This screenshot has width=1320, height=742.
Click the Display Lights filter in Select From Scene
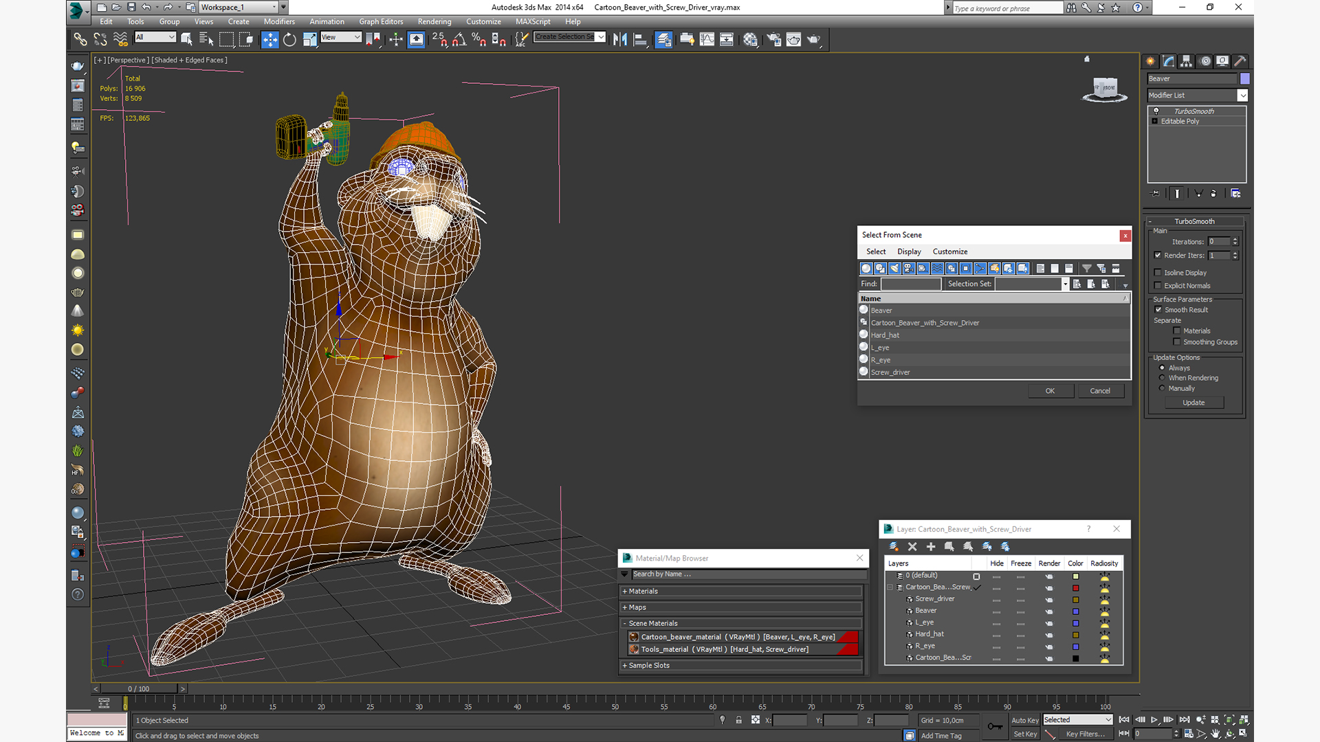pos(894,269)
